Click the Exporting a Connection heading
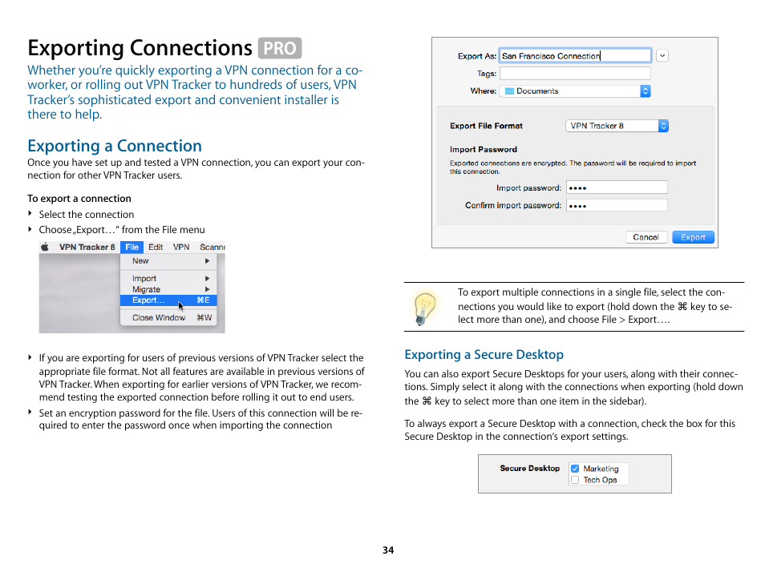The image size is (765, 580). point(115,146)
